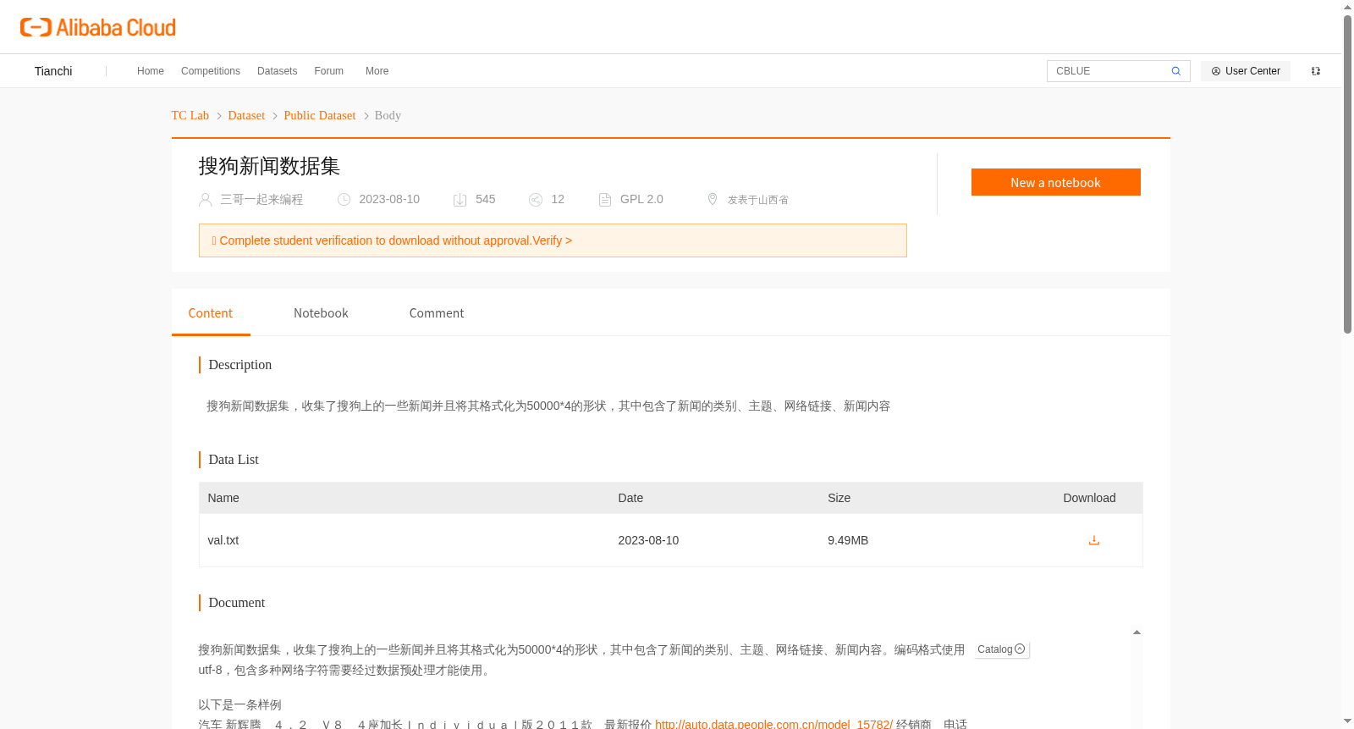Switch to the Notebook tab
Image resolution: width=1354 pixels, height=729 pixels.
coord(321,313)
